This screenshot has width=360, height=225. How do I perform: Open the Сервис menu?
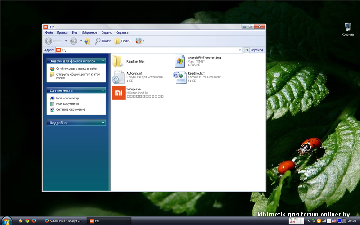click(107, 33)
